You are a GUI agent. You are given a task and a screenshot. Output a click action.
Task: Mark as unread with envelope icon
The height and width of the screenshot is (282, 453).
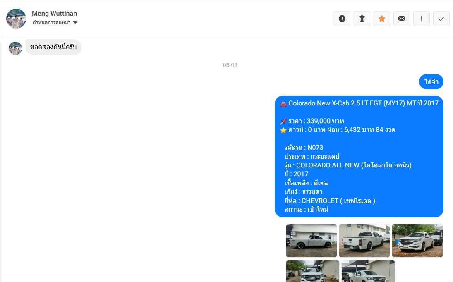402,19
